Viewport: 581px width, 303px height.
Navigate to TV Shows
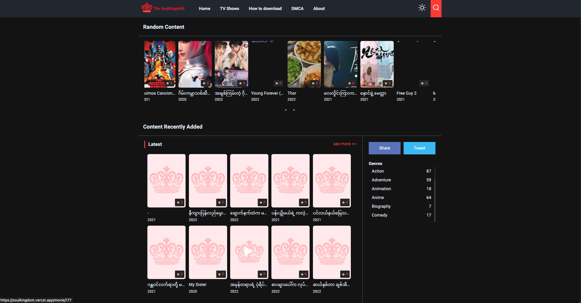pyautogui.click(x=229, y=8)
